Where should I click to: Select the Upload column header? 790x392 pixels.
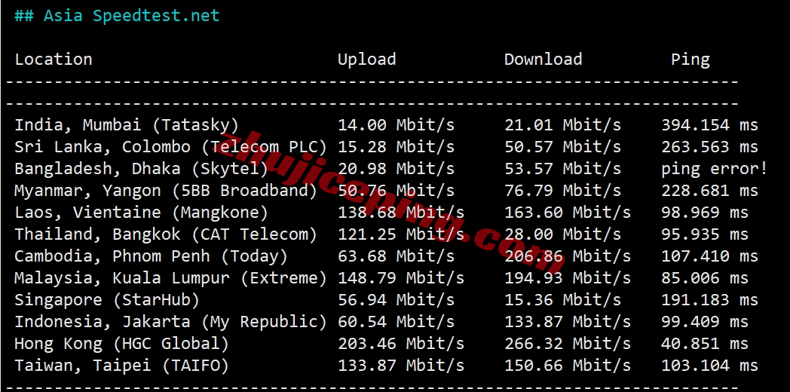coord(367,60)
